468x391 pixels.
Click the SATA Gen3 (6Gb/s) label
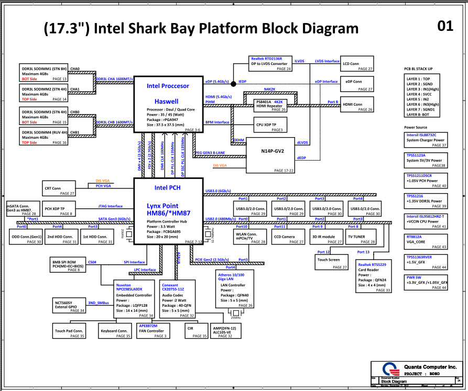[x=114, y=219]
